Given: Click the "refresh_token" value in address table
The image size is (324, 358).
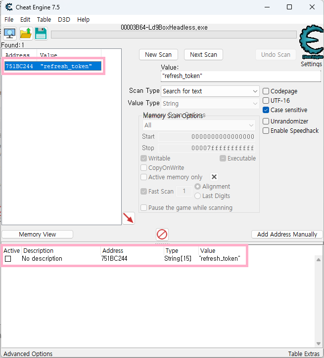Looking at the screenshot, I should (x=220, y=258).
